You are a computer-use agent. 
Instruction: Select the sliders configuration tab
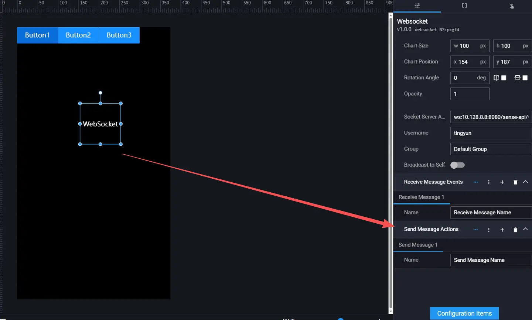417,6
